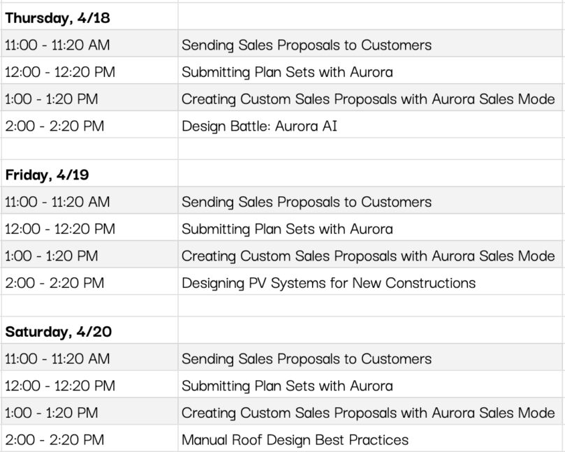Viewport: 565px width, 452px height.
Task: Select Designing PV Systems for New Constructions
Action: point(369,283)
